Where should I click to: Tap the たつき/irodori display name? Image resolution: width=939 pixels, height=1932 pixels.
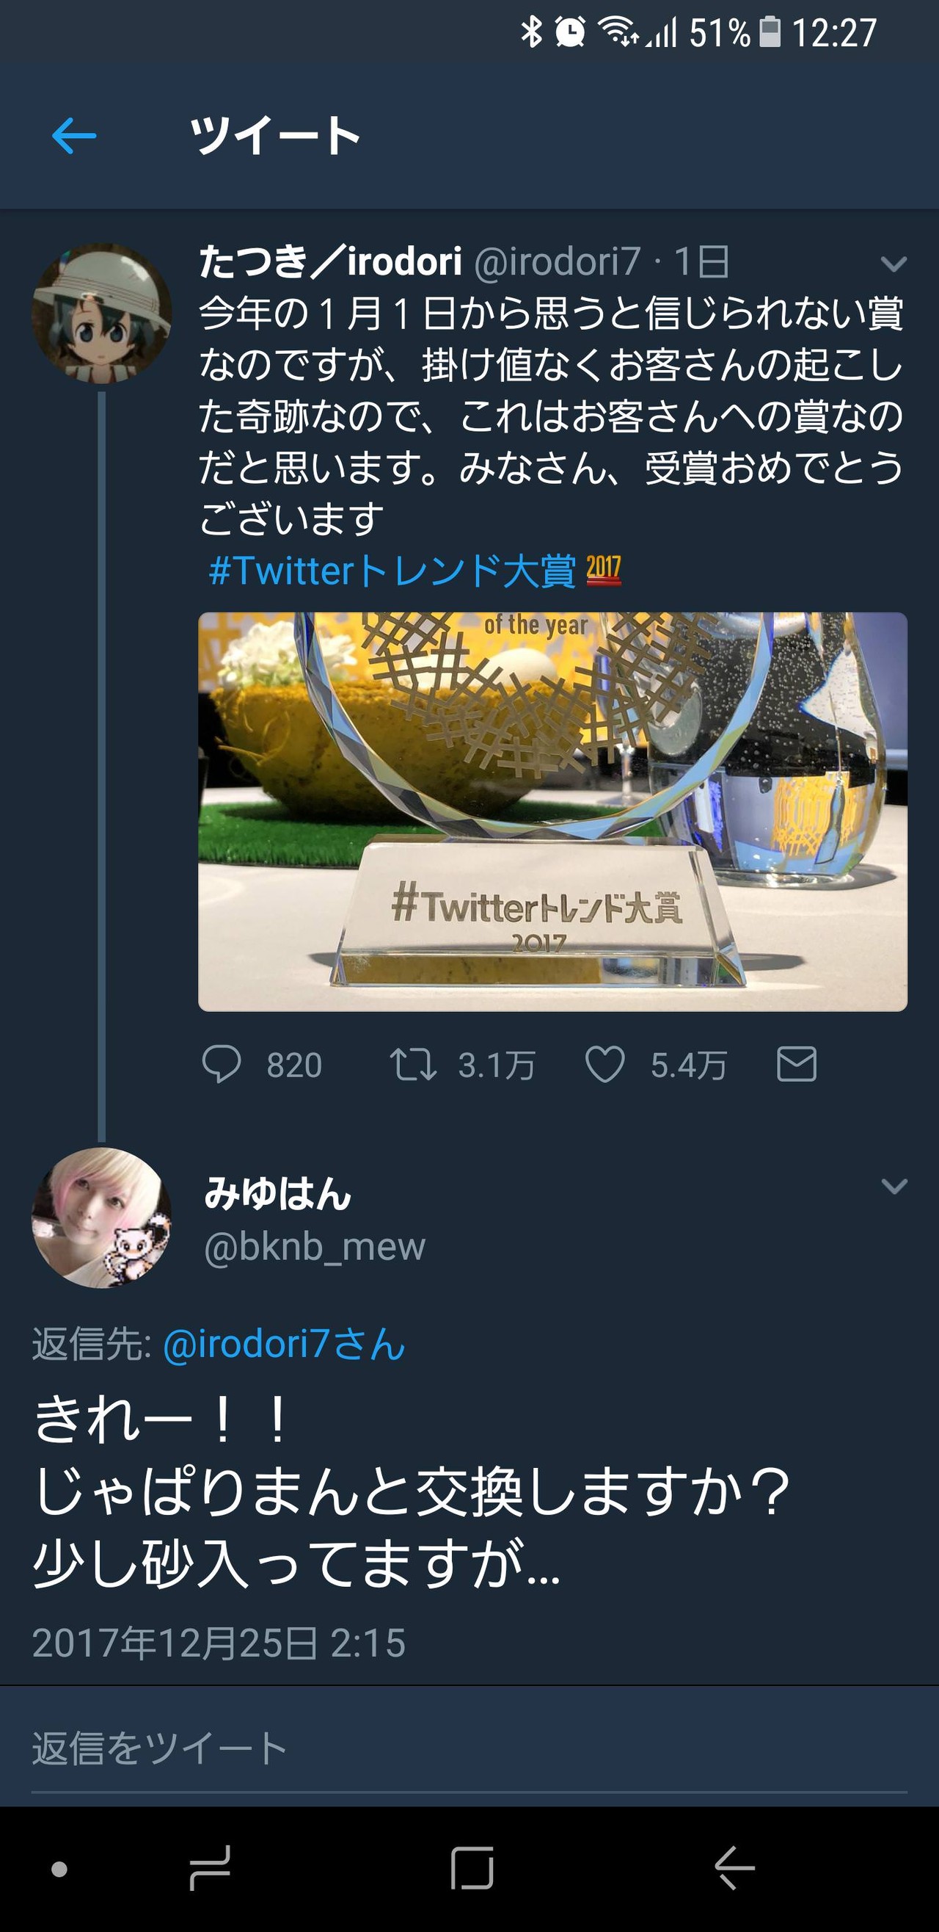click(331, 261)
